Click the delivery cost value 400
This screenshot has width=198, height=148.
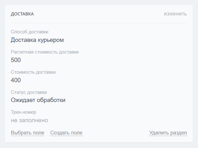pyautogui.click(x=16, y=80)
